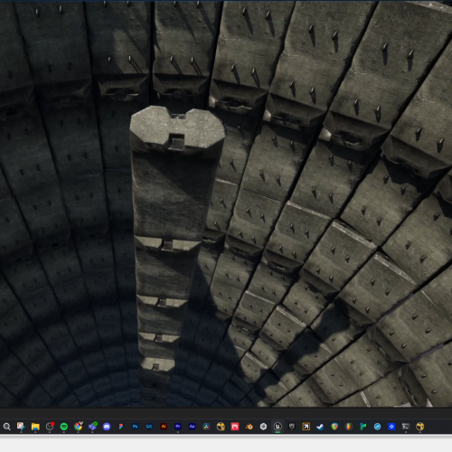Image resolution: width=452 pixels, height=452 pixels.
Task: Launch Spotify from the taskbar
Action: (x=64, y=427)
